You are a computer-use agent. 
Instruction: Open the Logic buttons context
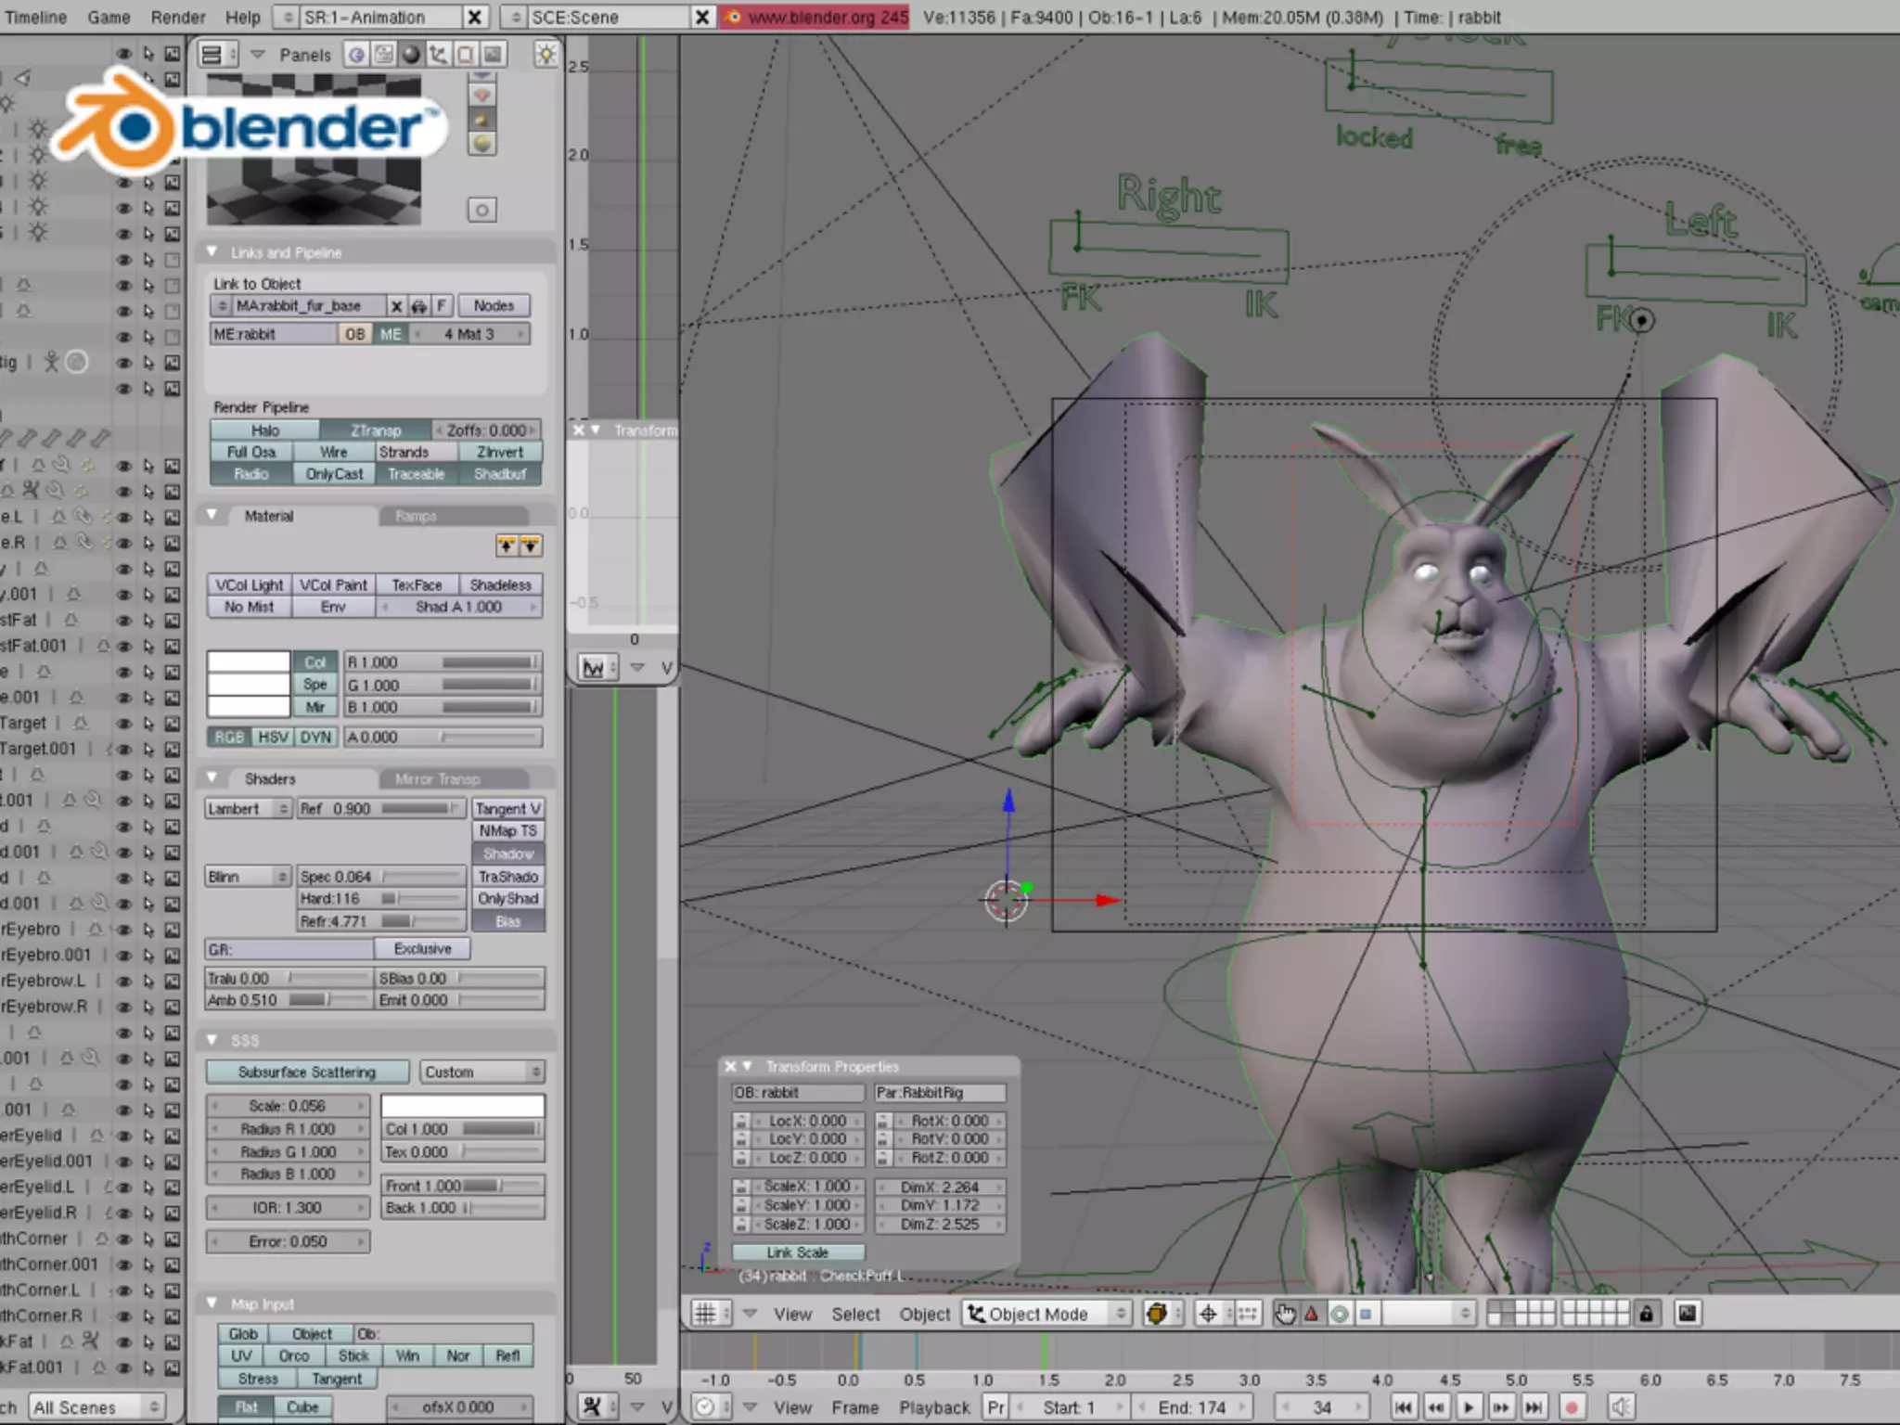[356, 55]
